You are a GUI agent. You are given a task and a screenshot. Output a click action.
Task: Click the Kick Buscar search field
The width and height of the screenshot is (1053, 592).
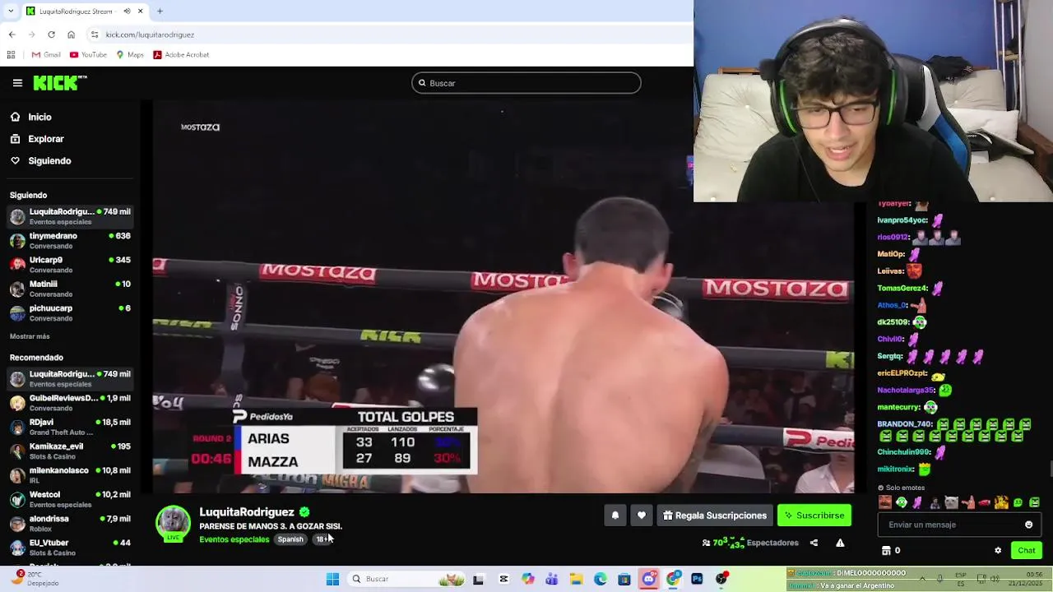(526, 83)
